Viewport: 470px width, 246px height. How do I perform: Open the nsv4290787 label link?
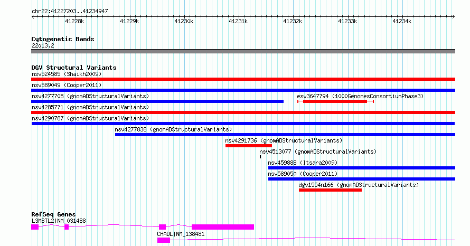coord(90,118)
